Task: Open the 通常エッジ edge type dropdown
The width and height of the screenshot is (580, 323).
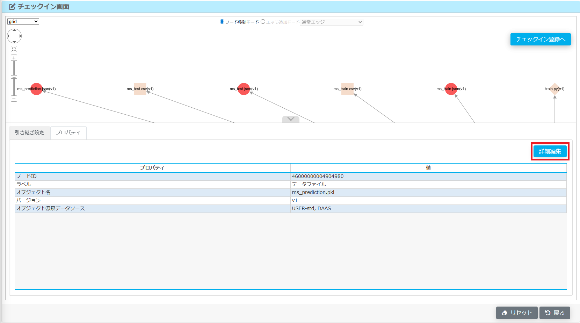Action: pos(331,22)
